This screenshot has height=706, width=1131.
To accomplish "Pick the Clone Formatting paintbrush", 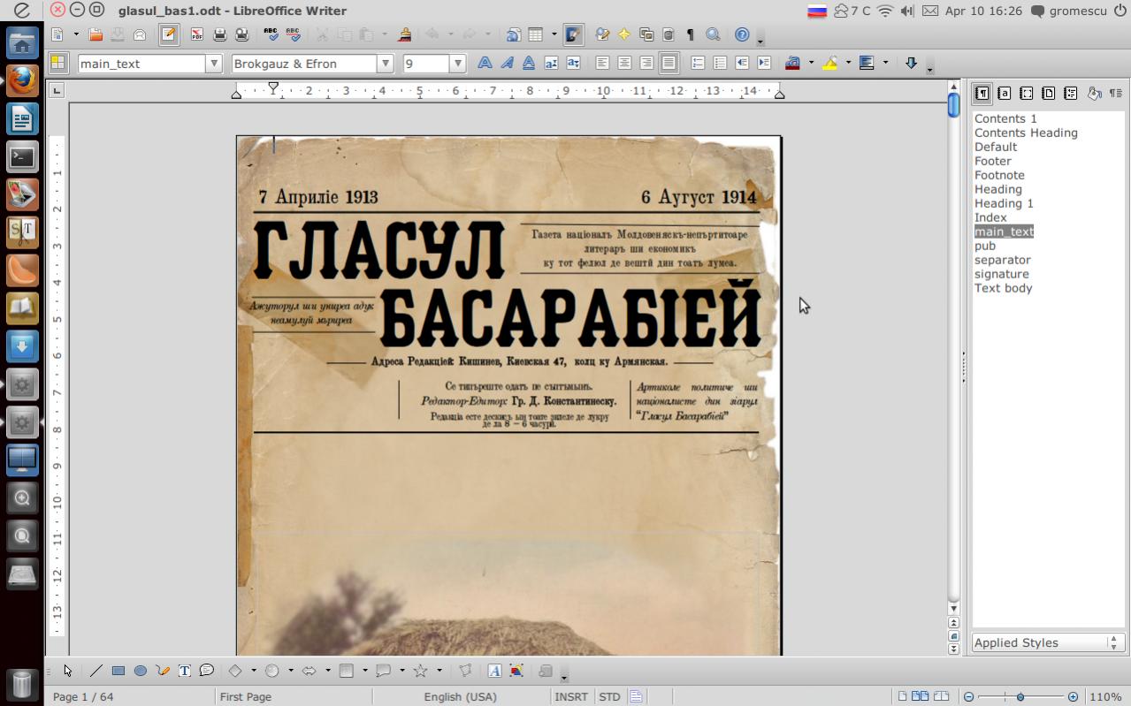I will pos(404,35).
